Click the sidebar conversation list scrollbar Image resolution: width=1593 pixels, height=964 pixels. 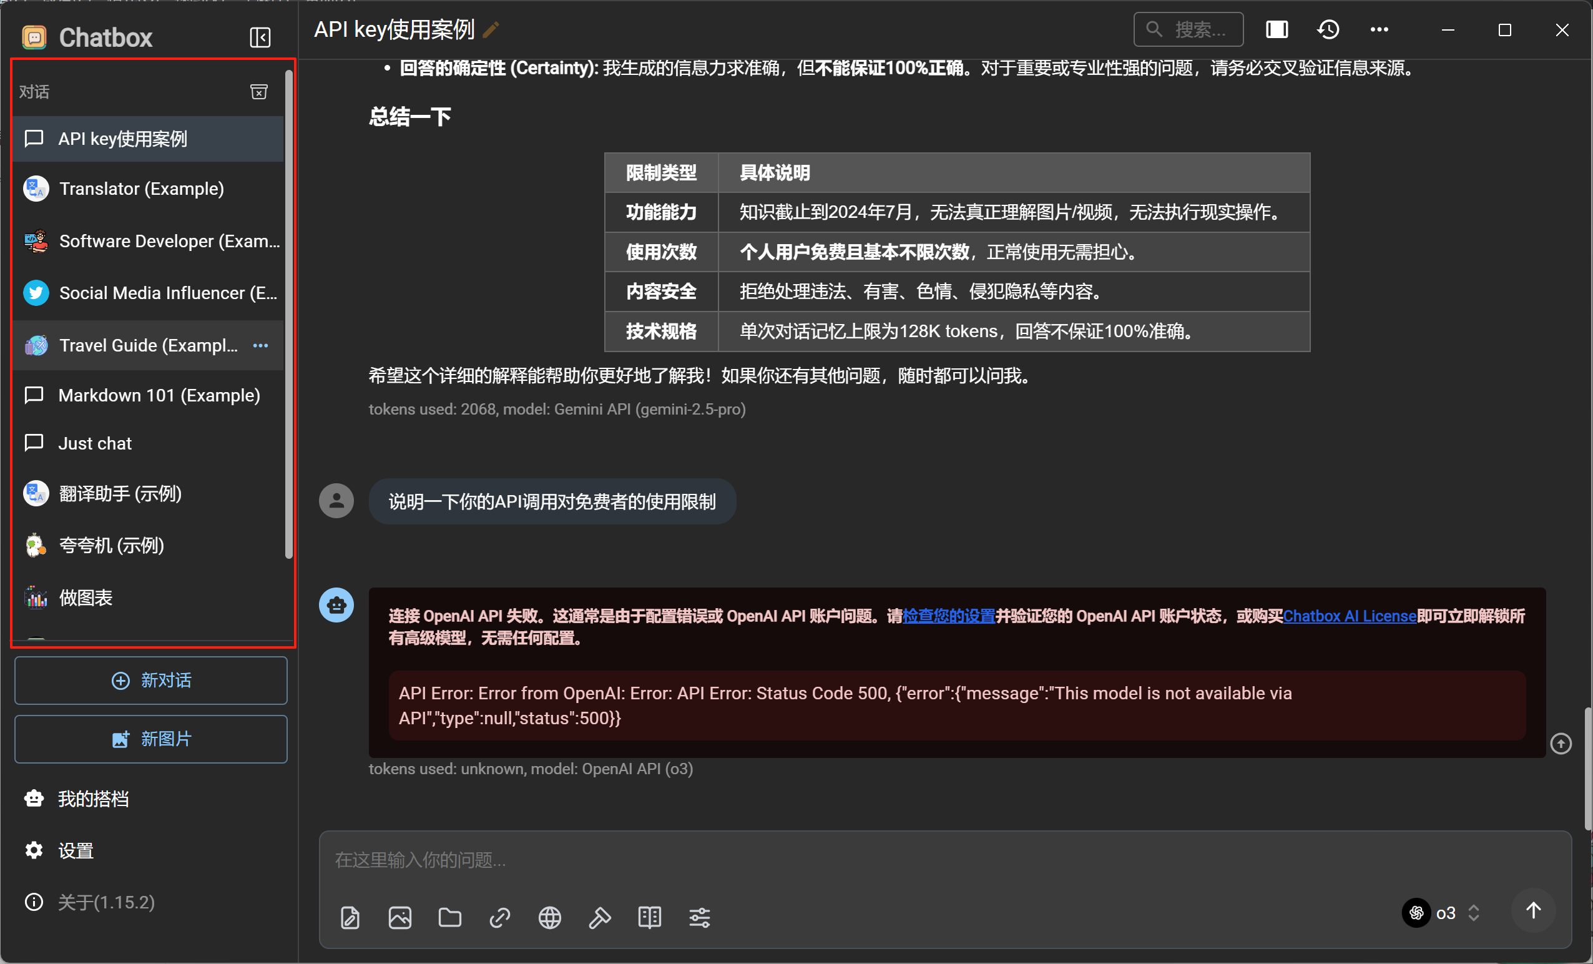point(288,313)
